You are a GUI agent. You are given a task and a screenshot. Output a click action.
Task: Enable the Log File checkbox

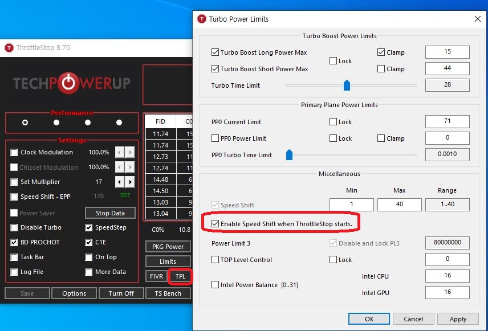coord(14,272)
